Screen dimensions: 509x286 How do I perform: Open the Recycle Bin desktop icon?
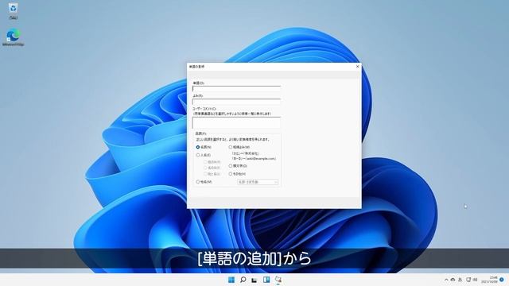13,10
